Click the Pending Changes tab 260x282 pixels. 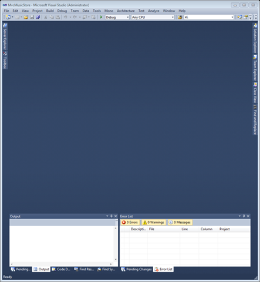pos(136,269)
